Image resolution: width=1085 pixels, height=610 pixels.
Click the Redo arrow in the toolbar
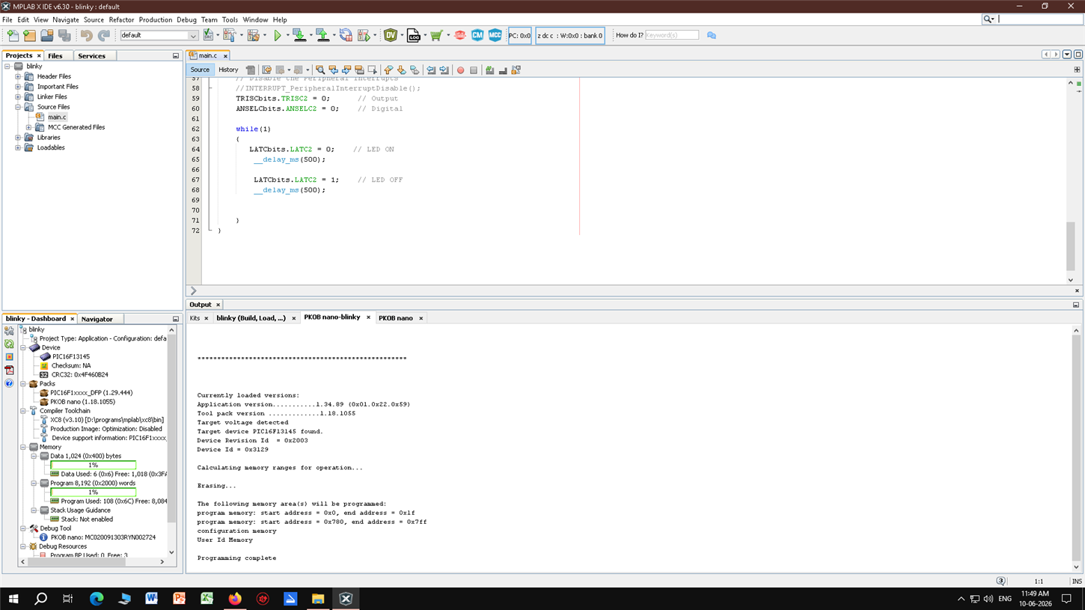(x=104, y=35)
